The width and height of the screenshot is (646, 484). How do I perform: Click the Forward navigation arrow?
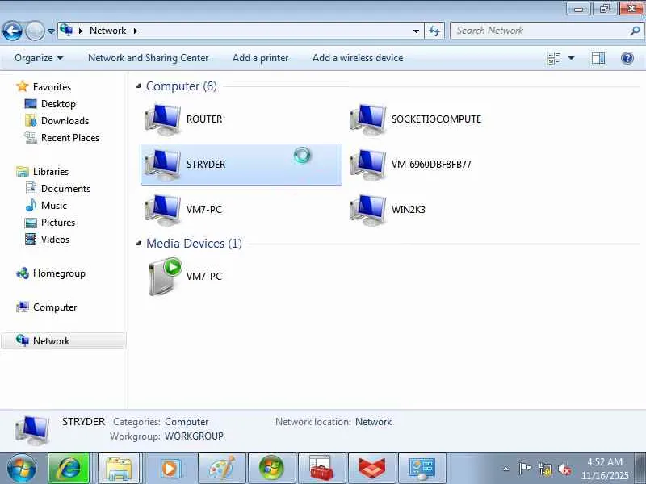[35, 31]
